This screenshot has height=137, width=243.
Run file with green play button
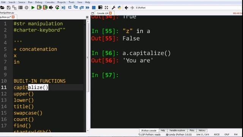tap(33, 8)
